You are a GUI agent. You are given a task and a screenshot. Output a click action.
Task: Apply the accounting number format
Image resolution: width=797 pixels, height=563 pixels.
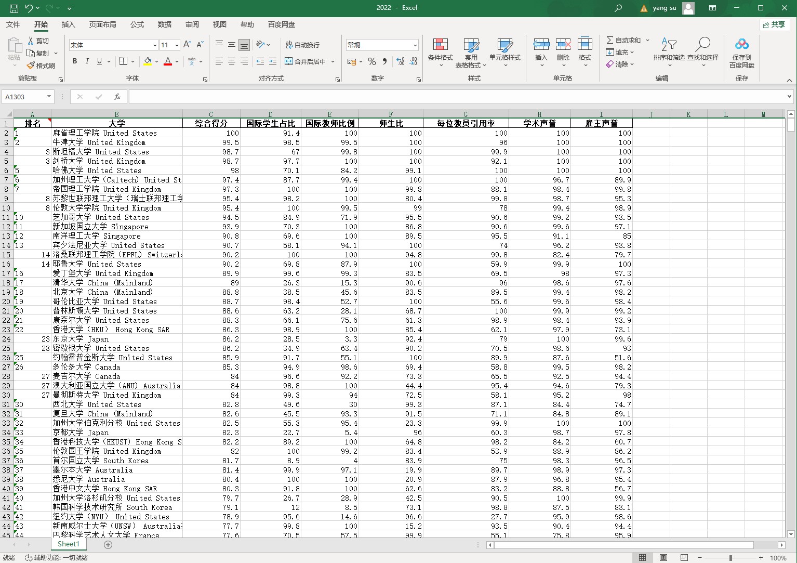352,61
